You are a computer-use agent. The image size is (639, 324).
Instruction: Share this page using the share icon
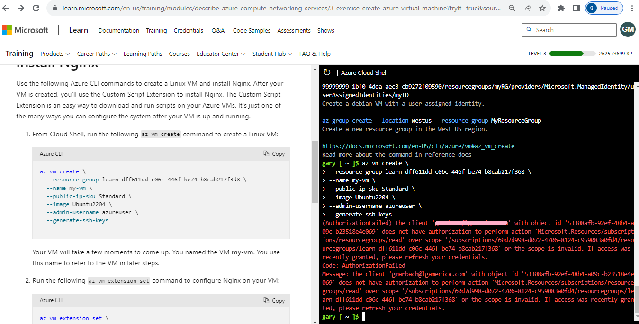tap(527, 8)
